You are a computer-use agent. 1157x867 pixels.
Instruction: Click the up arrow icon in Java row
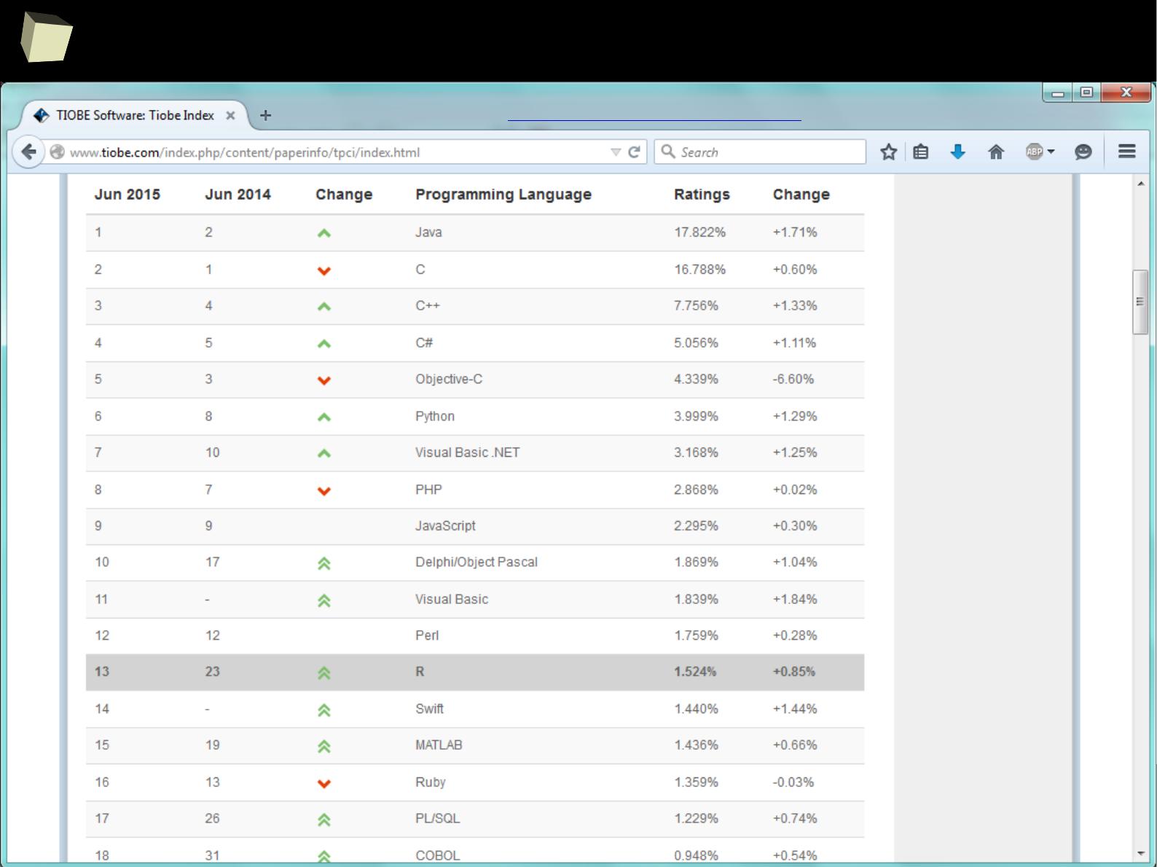pyautogui.click(x=324, y=234)
